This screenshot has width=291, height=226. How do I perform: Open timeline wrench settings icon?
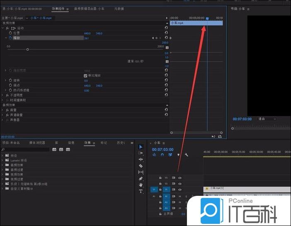click(x=187, y=155)
